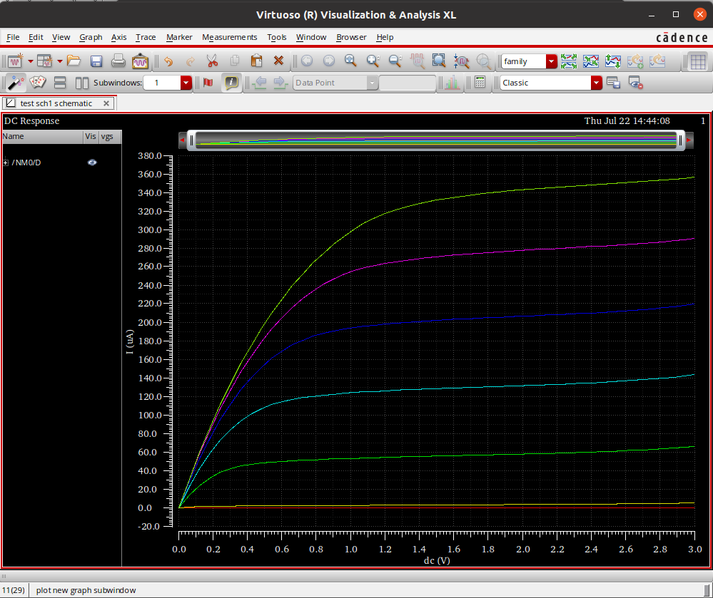Select the /NM0/D trace name
Screen dimensions: 713x598
point(26,163)
